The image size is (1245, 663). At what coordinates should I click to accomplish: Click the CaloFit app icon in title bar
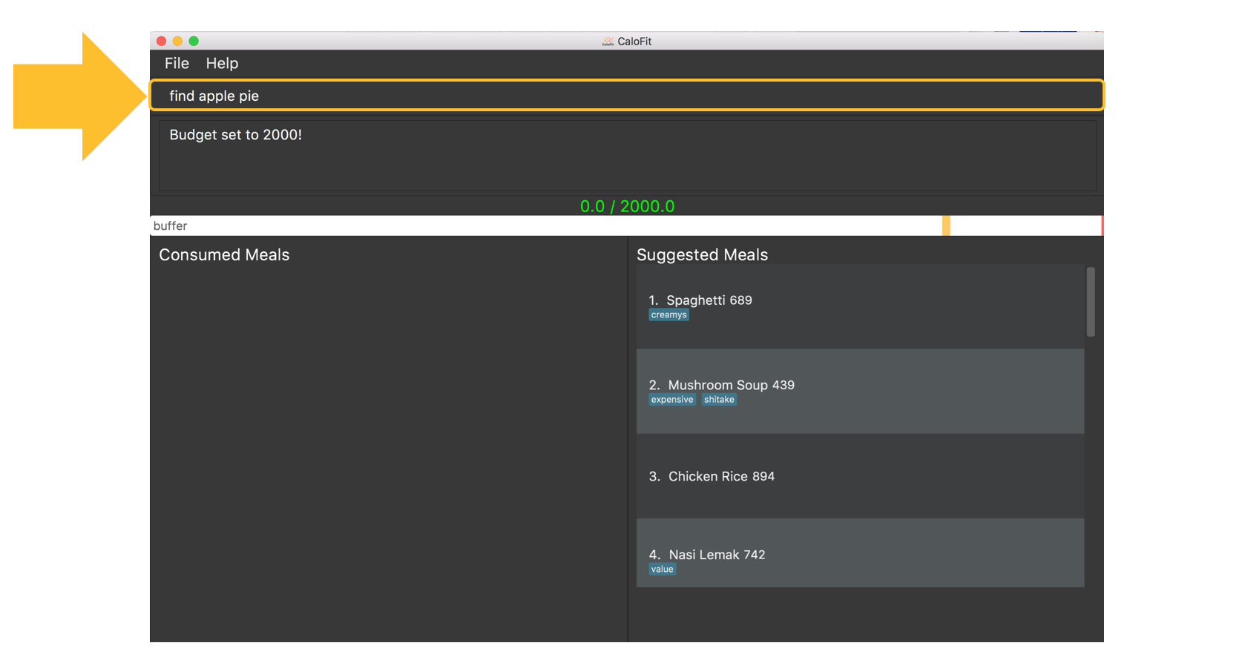(x=608, y=42)
